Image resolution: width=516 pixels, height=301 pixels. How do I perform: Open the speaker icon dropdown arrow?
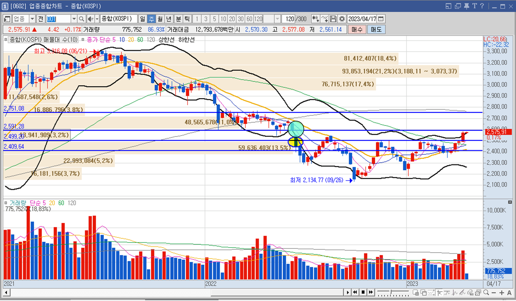point(97,19)
